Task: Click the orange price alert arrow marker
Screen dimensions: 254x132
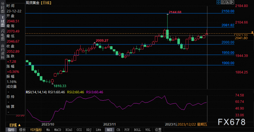Action: (x=252, y=32)
